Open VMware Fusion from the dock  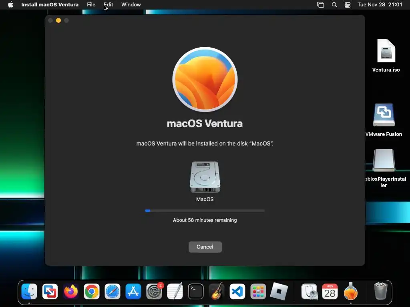coord(50,291)
